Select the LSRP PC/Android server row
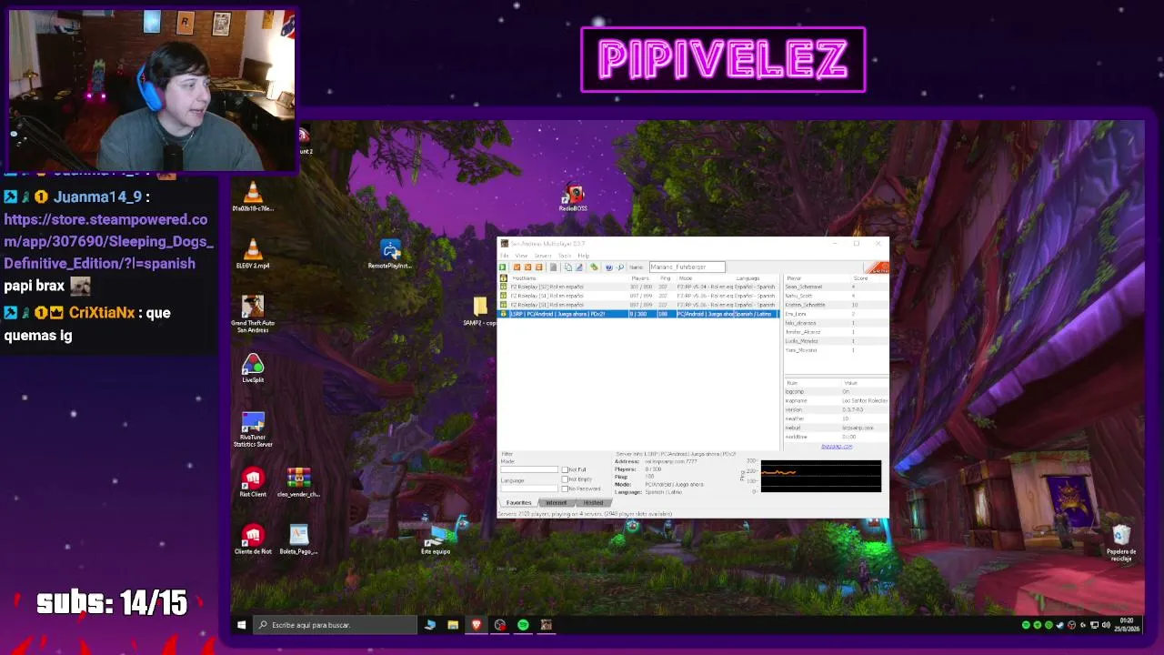The height and width of the screenshot is (655, 1164). pos(639,314)
